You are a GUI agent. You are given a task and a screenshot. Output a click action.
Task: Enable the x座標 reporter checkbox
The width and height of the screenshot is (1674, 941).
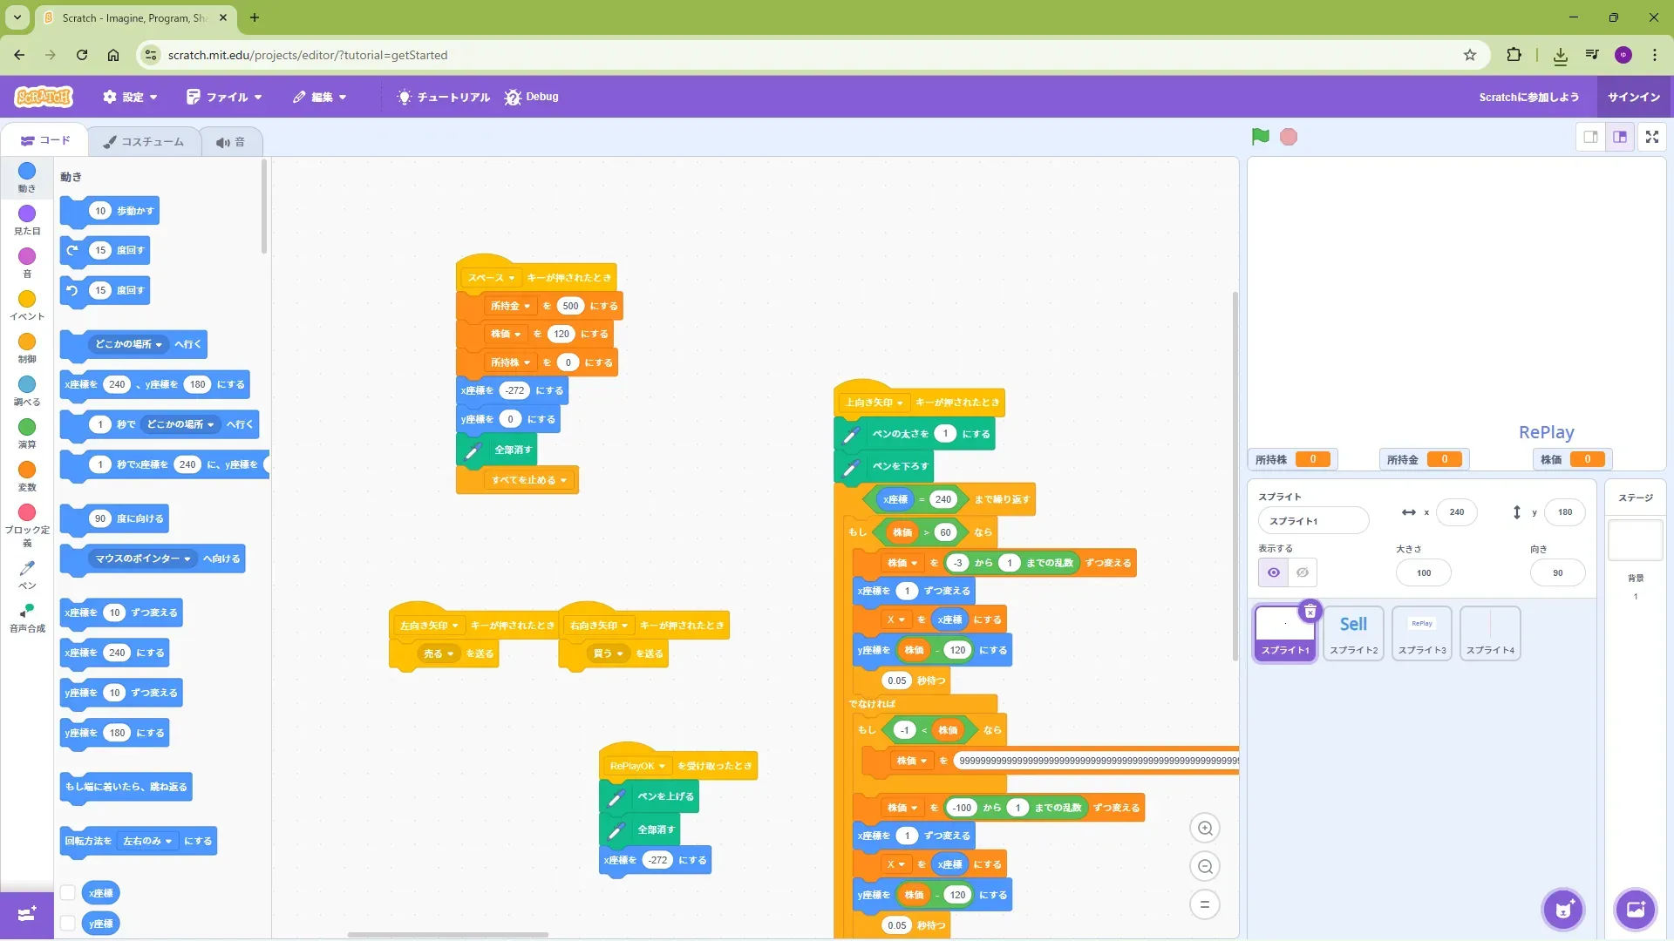click(67, 893)
